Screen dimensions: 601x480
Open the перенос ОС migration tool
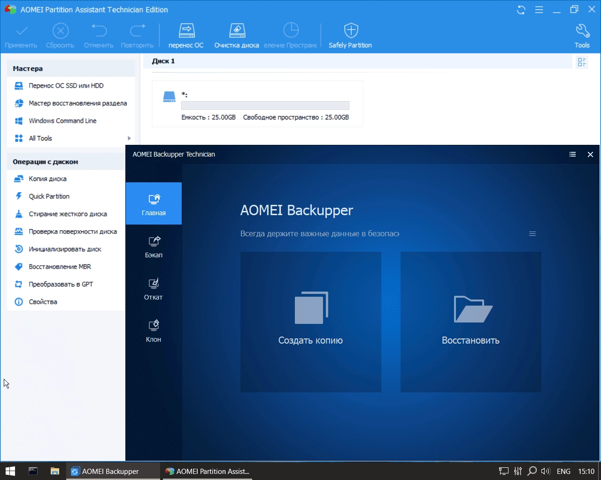186,36
